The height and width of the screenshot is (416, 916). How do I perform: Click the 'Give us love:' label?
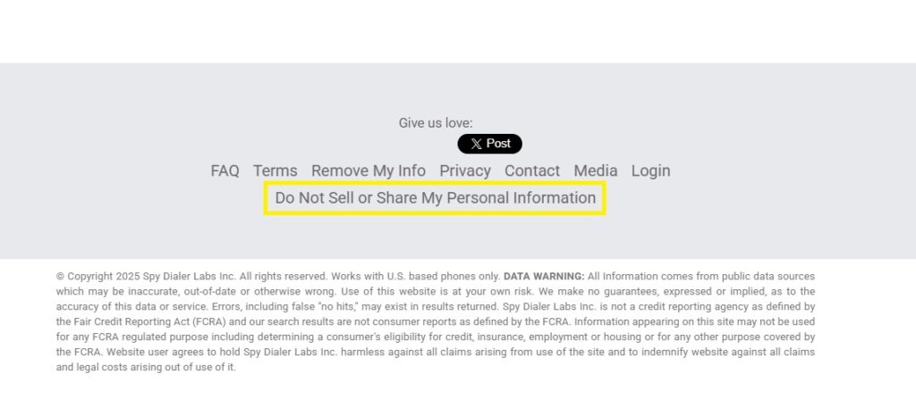tap(436, 123)
